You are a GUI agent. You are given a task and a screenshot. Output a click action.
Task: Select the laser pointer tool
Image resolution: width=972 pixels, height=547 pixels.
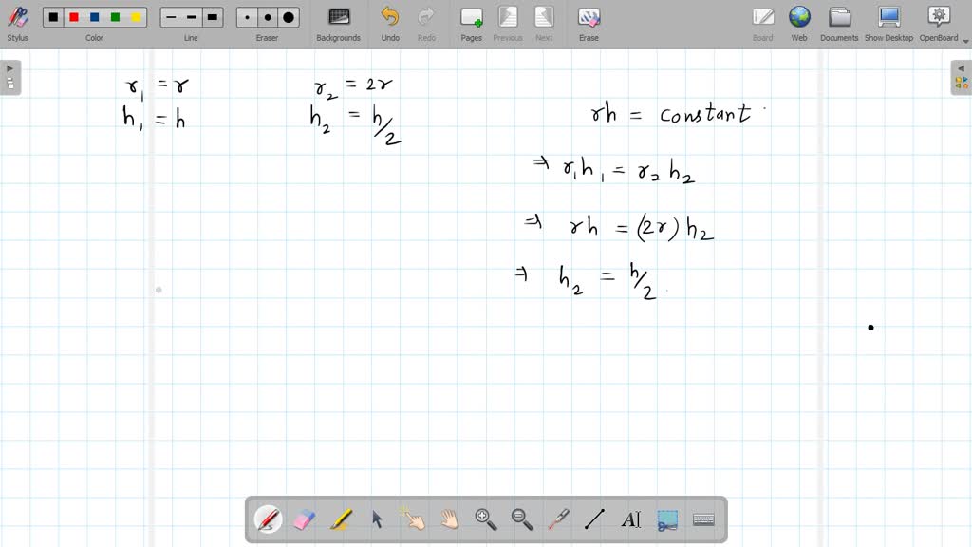(558, 519)
